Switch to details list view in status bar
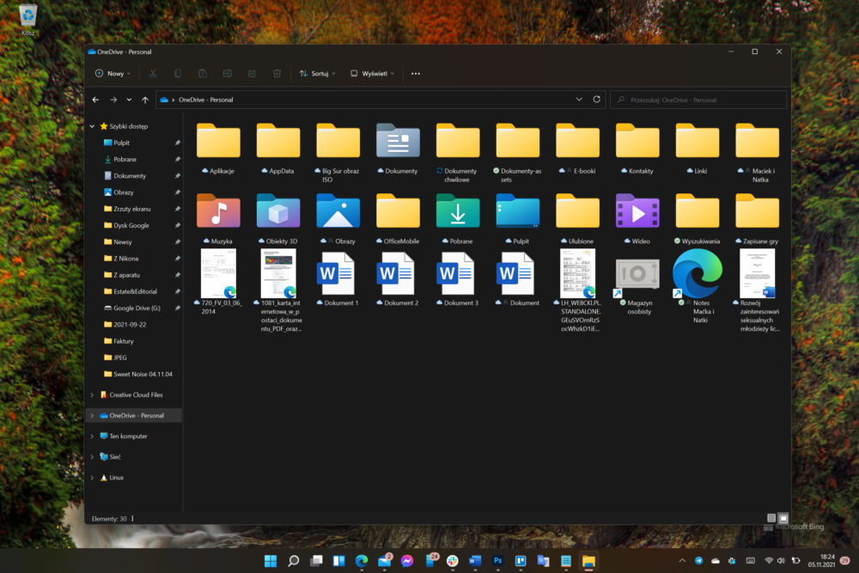Screen dimensions: 859x573 click(x=771, y=518)
